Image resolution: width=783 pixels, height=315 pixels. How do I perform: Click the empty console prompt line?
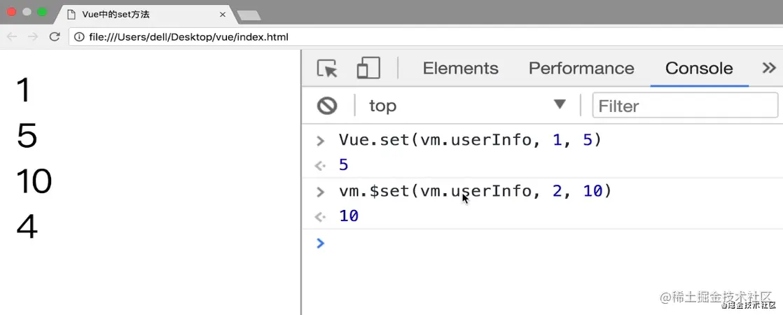546,244
